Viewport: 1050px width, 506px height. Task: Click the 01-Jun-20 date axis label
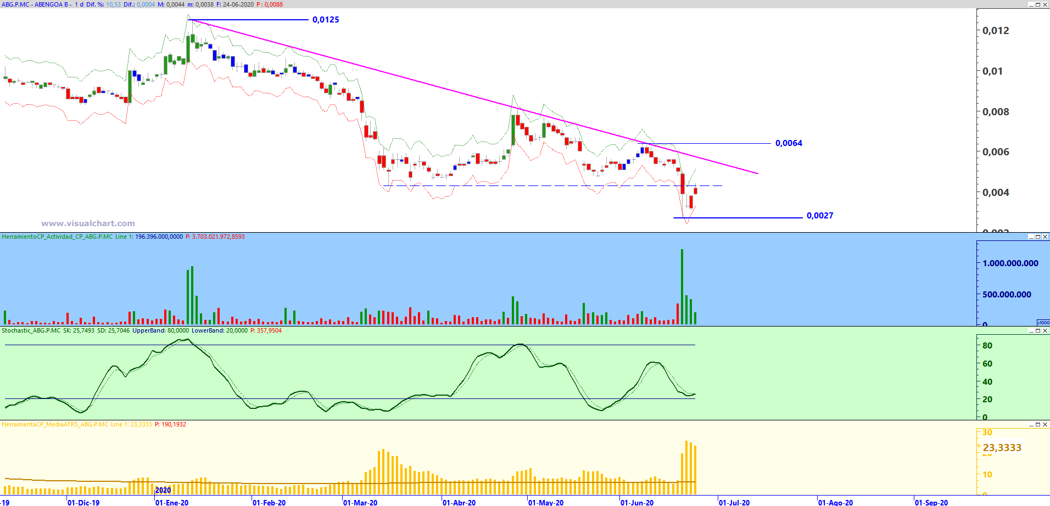[637, 502]
